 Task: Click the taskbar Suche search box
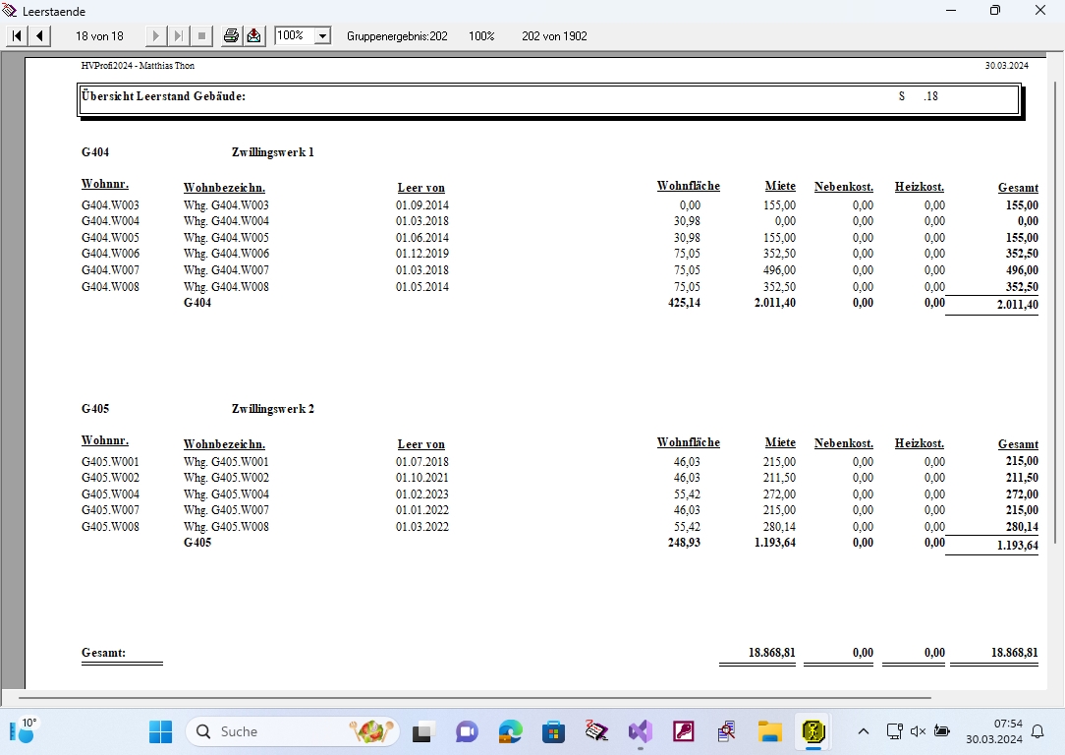point(292,731)
